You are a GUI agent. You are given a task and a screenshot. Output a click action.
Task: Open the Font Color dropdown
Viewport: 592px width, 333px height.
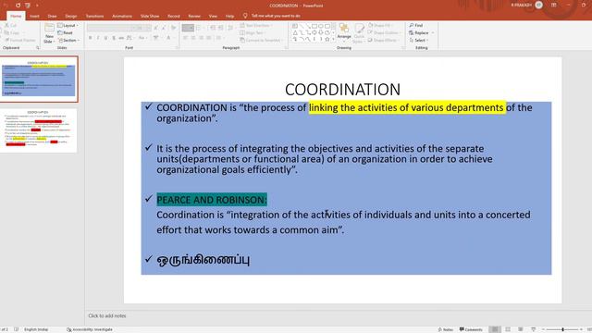pos(169,38)
